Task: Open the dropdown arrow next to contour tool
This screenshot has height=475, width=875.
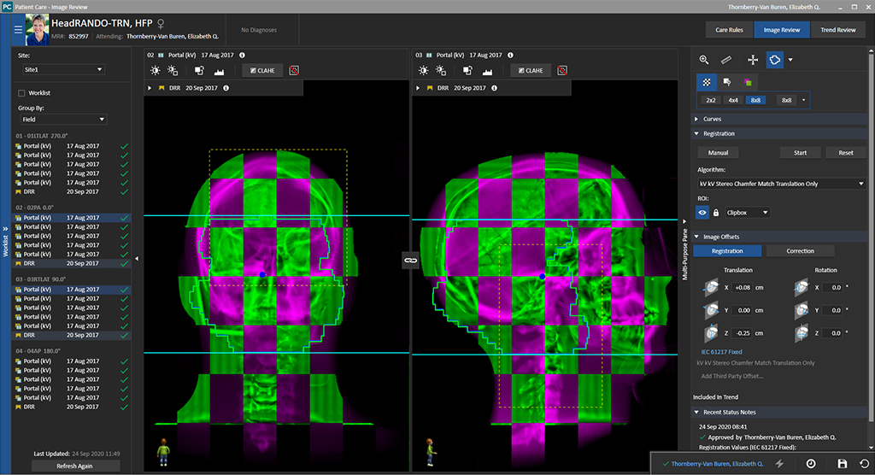Action: 790,60
